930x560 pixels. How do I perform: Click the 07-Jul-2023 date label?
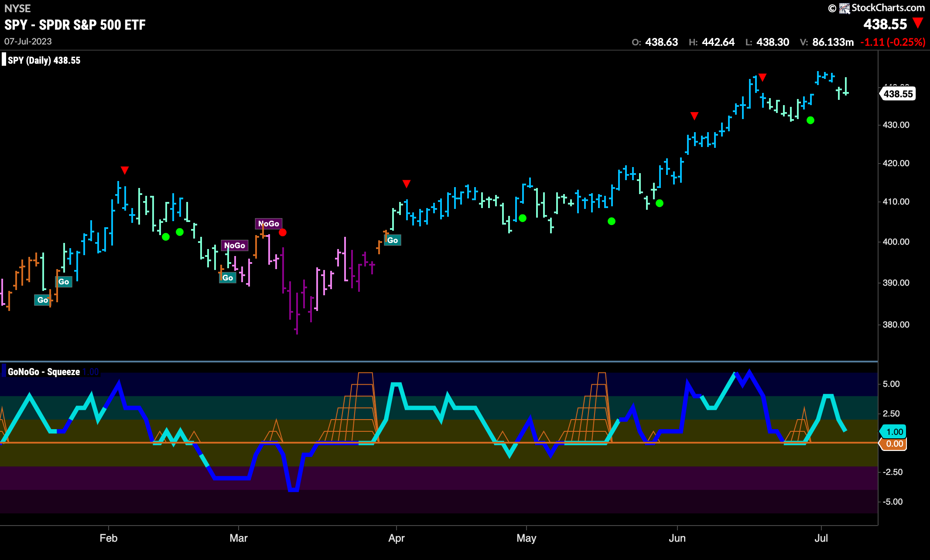pyautogui.click(x=28, y=41)
